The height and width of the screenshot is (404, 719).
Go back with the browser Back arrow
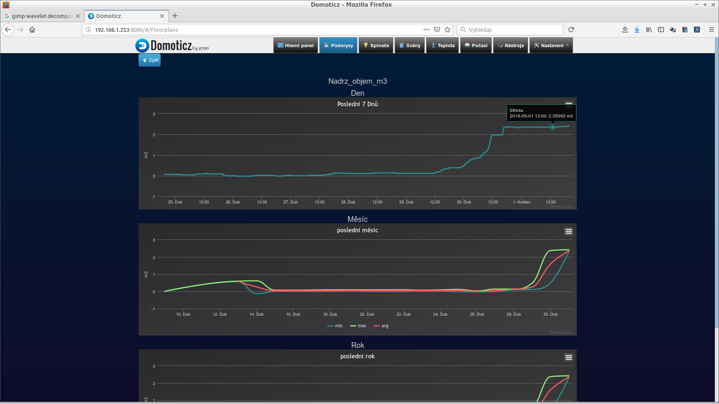tap(8, 30)
